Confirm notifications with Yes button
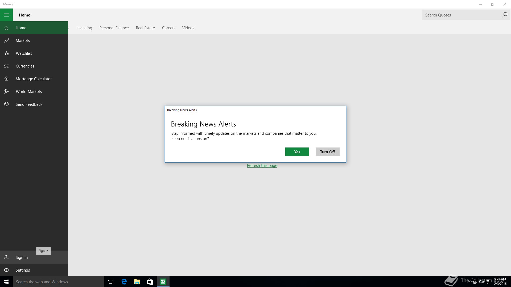Screen dimensions: 511x287 297,152
